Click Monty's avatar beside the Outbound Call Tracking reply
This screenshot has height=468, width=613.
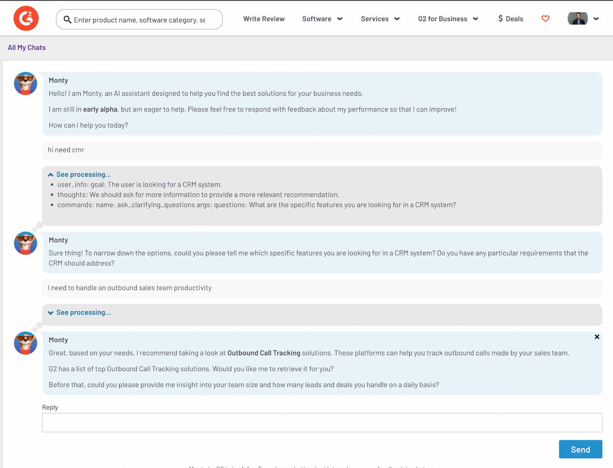(x=26, y=343)
